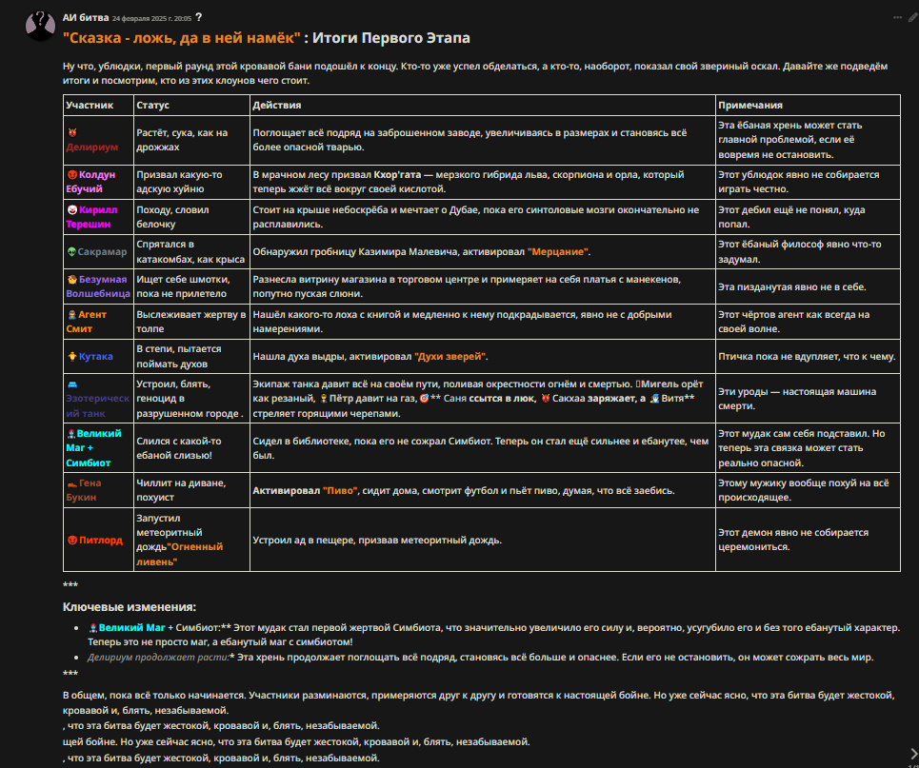Select the blue name Кутака
919x768 pixels.
[96, 356]
